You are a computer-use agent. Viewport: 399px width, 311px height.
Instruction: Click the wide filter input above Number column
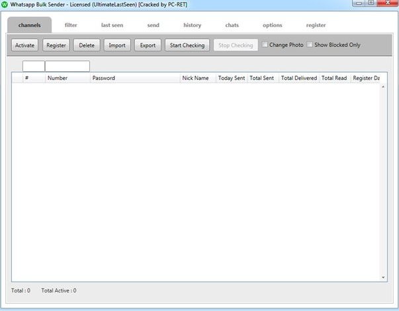click(x=67, y=66)
